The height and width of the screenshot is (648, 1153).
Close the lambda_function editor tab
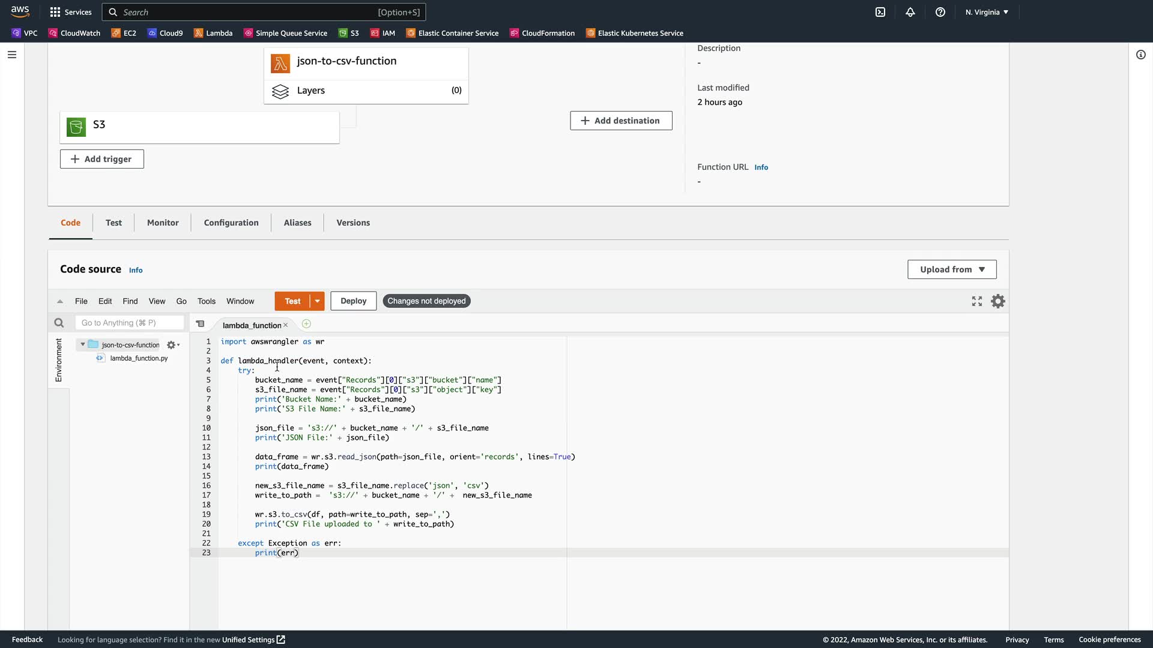point(286,325)
